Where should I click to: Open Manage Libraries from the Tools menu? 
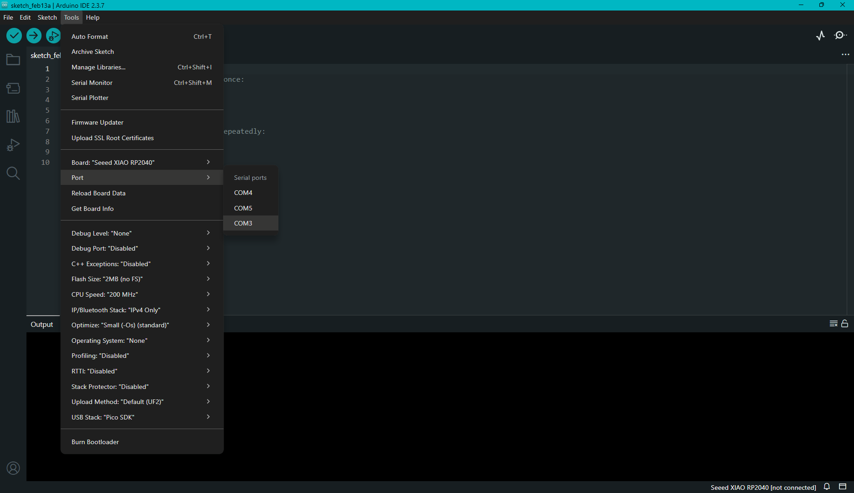142,67
